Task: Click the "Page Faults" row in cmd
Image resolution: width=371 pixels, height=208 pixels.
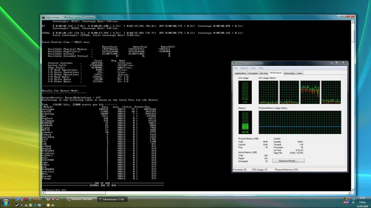Action: 90,68
